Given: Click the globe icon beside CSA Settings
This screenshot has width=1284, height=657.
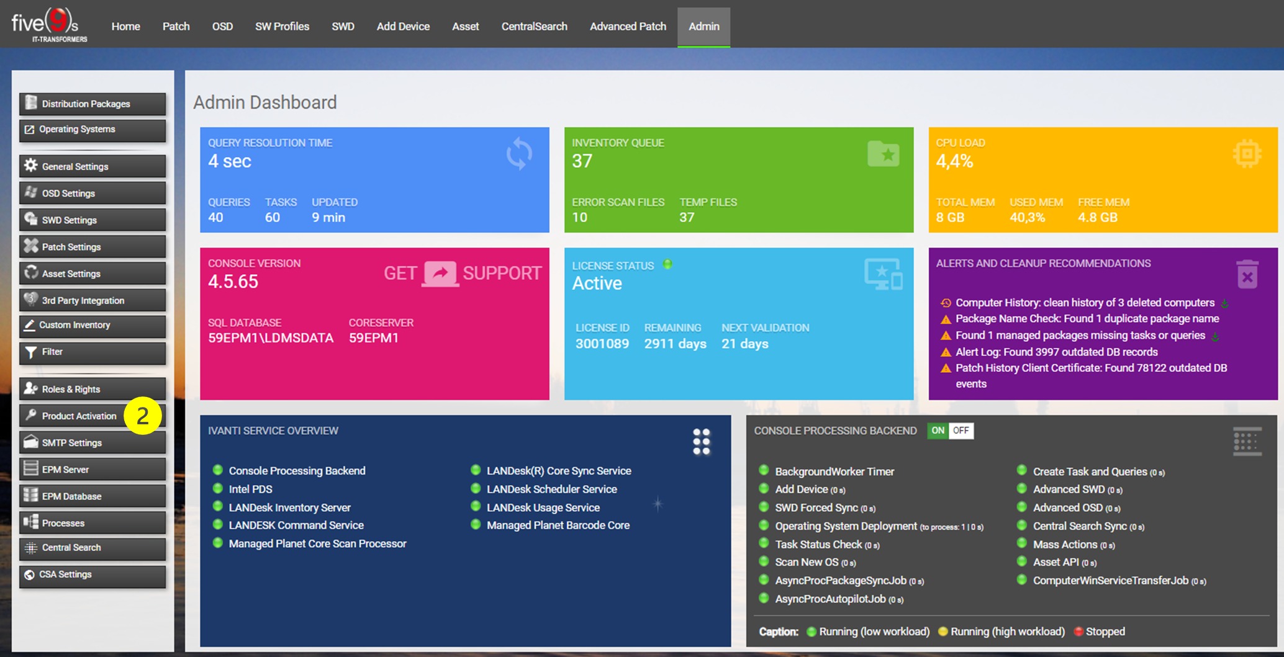Looking at the screenshot, I should pos(29,574).
